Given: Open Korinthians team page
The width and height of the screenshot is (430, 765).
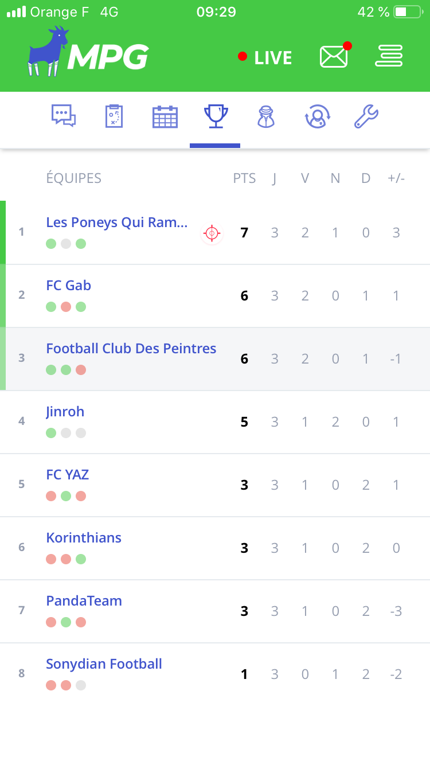Looking at the screenshot, I should point(84,538).
